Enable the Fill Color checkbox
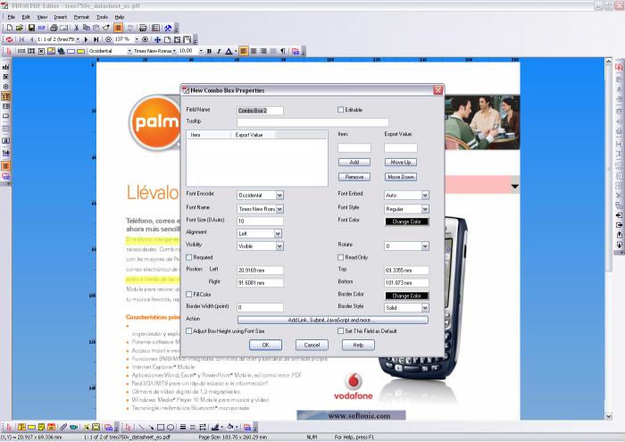 pos(189,294)
